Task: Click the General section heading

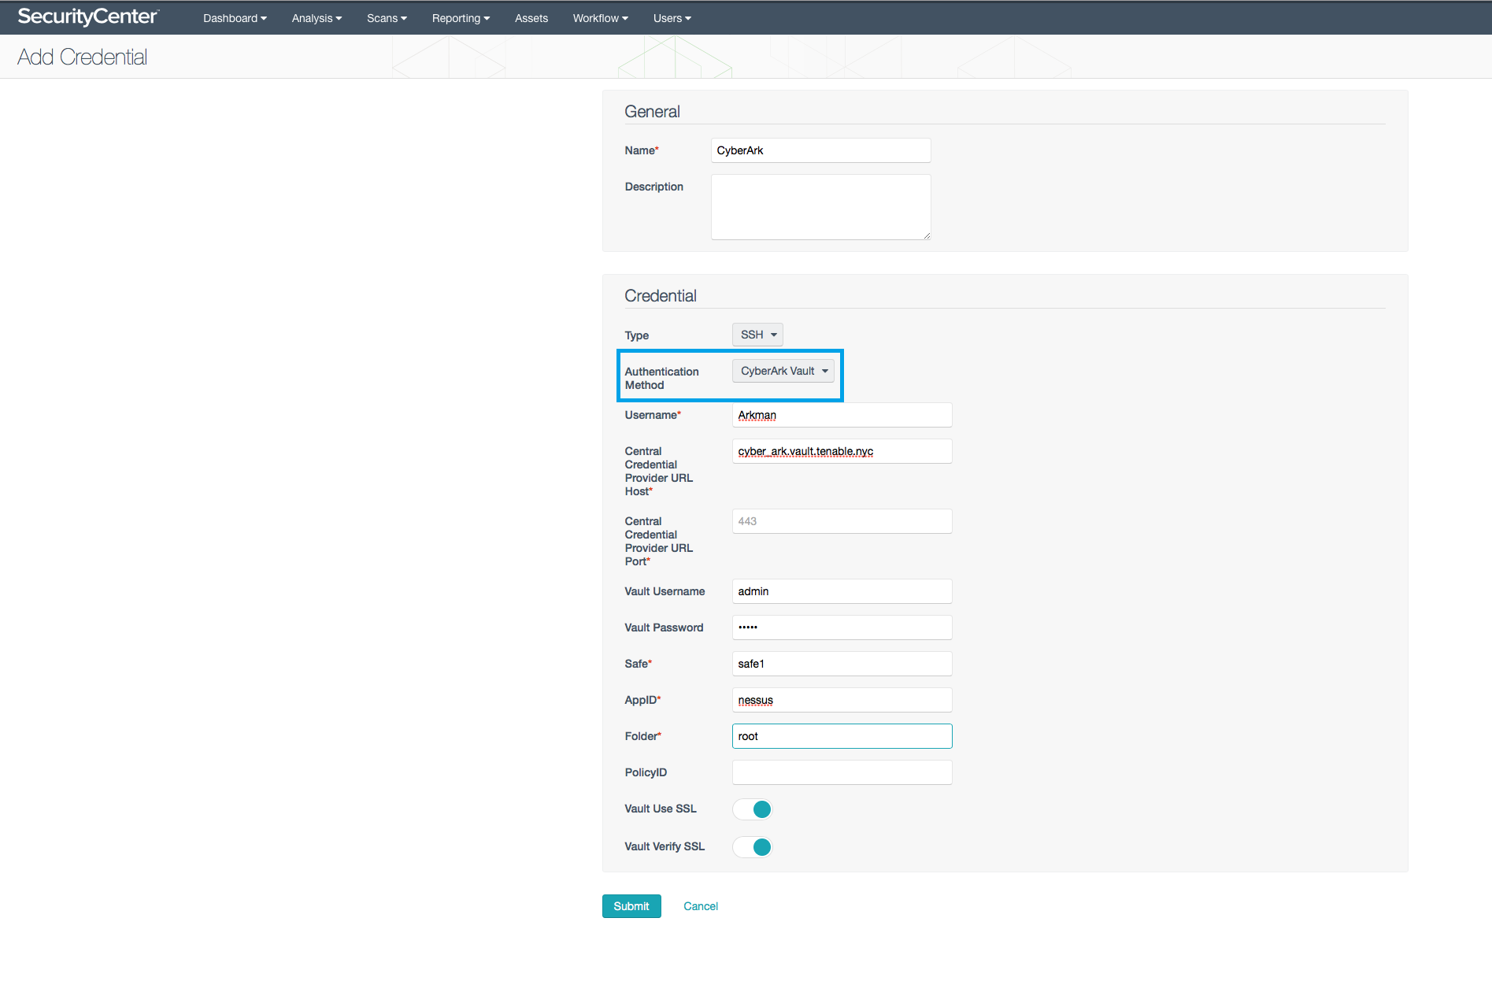Action: click(x=652, y=112)
